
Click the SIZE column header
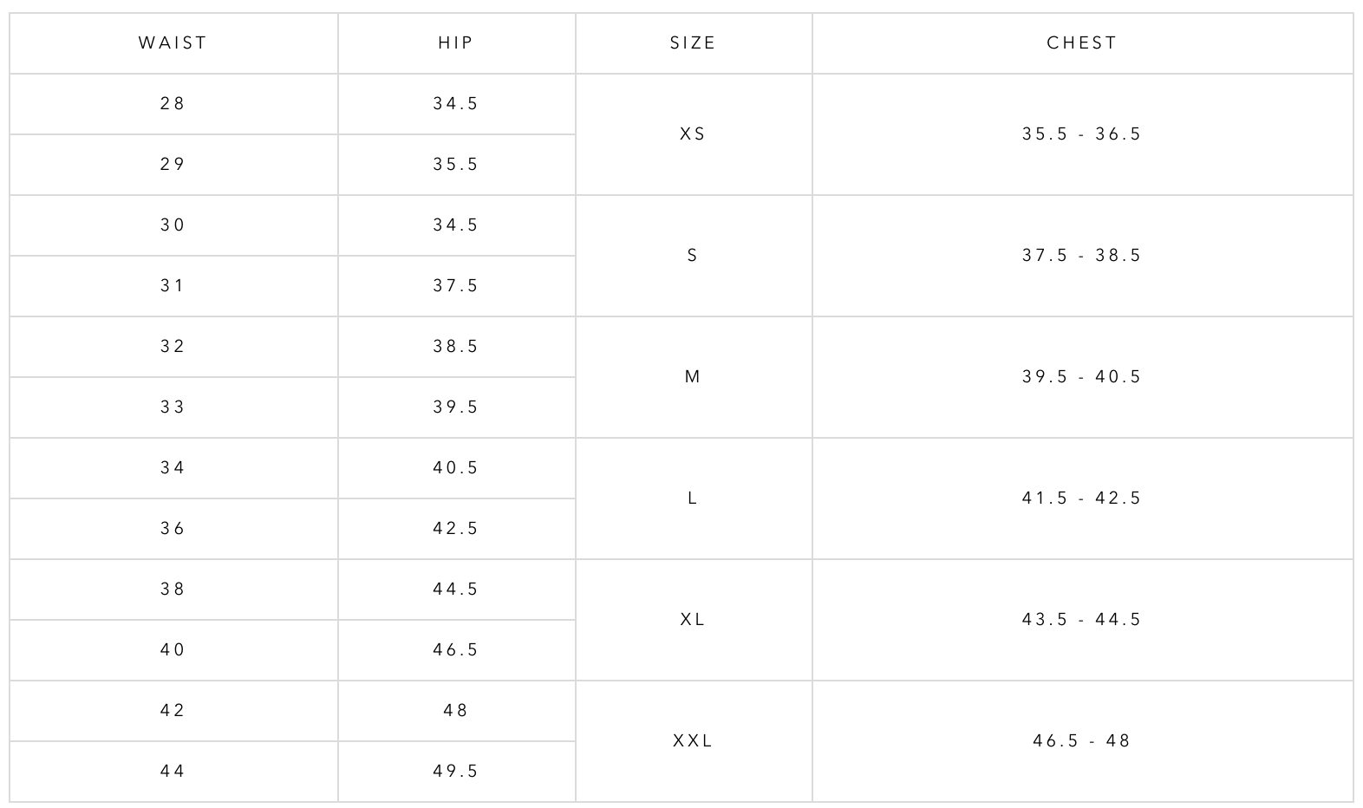tap(693, 43)
